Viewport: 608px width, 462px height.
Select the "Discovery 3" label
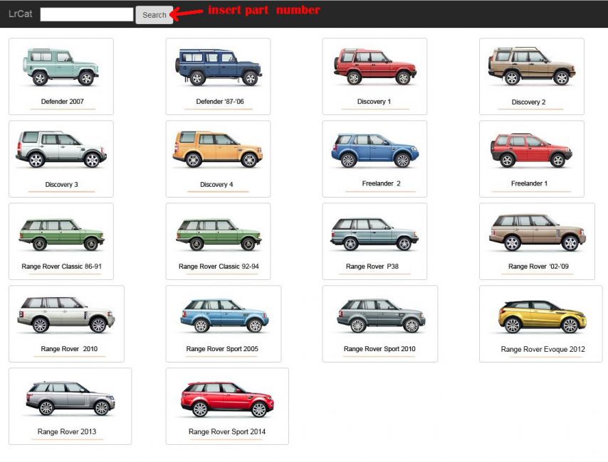[61, 184]
